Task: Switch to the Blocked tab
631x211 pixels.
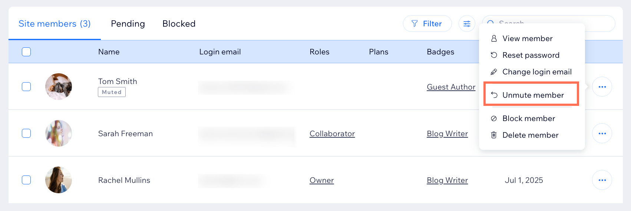Action: (x=179, y=24)
